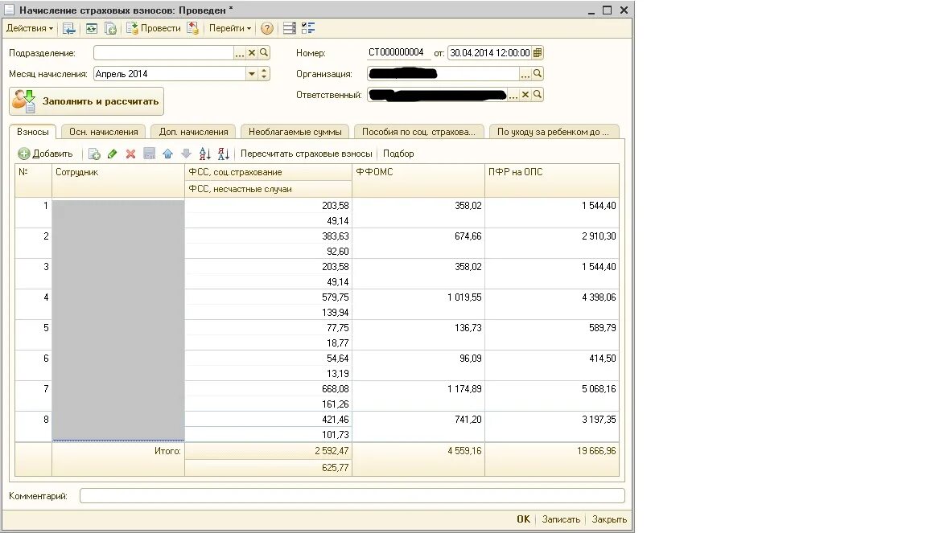927x533 pixels.
Task: Click Пересчитать страховые взносы
Action: pyautogui.click(x=307, y=154)
